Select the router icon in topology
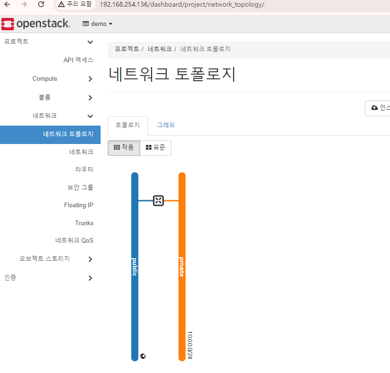Screen dimensions: 390x373 pos(159,200)
